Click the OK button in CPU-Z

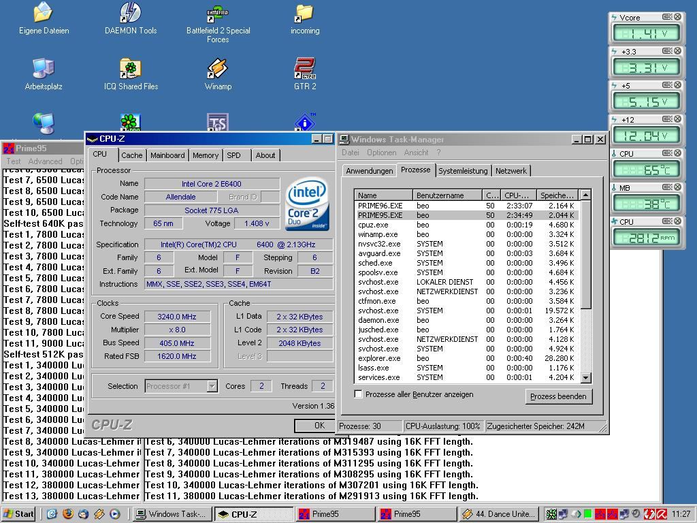pyautogui.click(x=314, y=426)
